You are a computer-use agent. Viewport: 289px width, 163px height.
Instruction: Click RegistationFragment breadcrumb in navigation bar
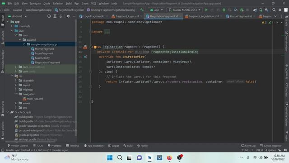pyautogui.click(x=69, y=10)
